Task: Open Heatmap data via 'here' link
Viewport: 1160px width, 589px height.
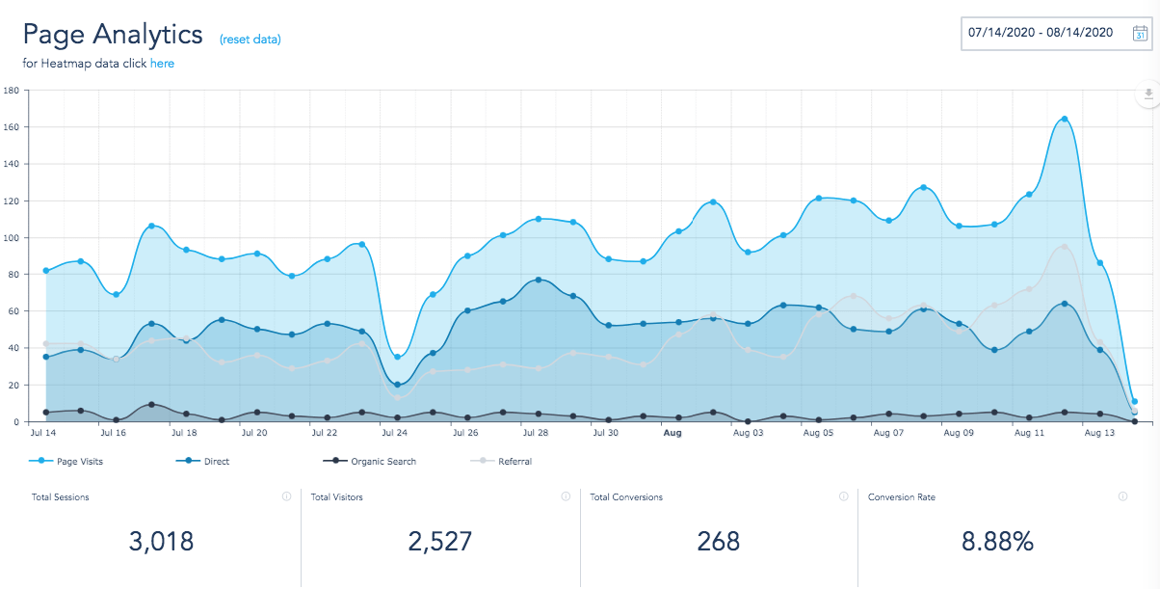Action: pos(162,64)
